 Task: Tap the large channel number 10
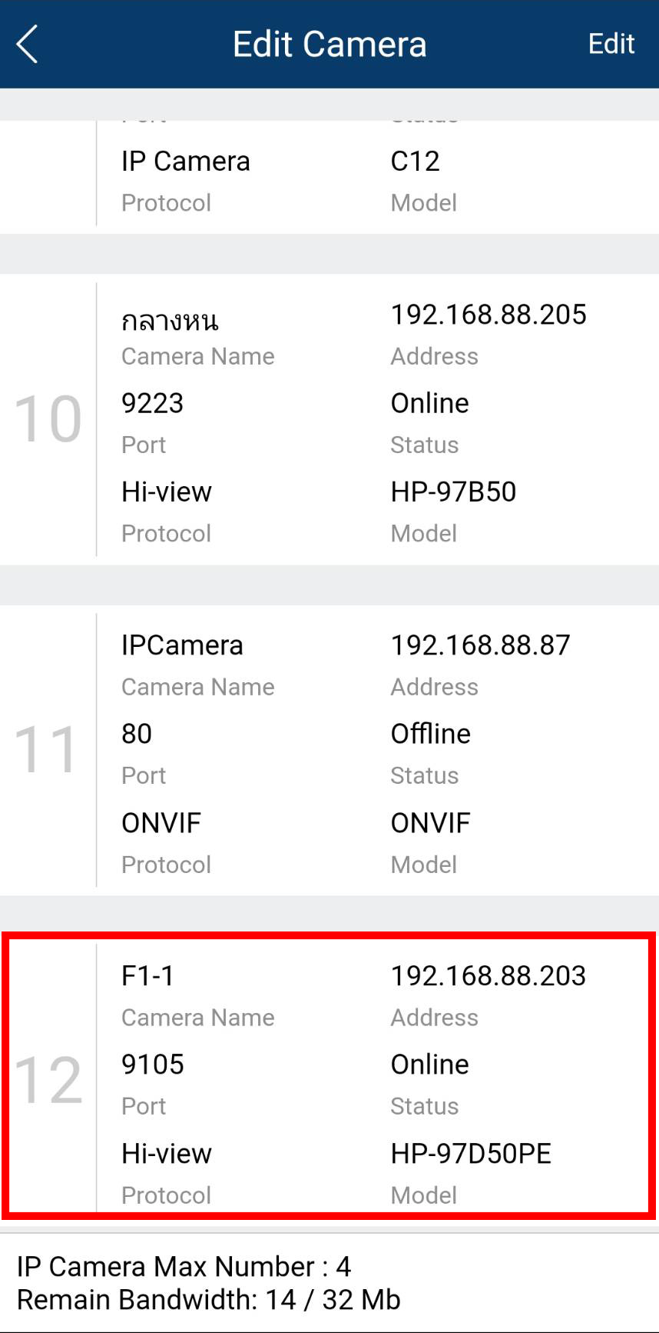click(48, 419)
